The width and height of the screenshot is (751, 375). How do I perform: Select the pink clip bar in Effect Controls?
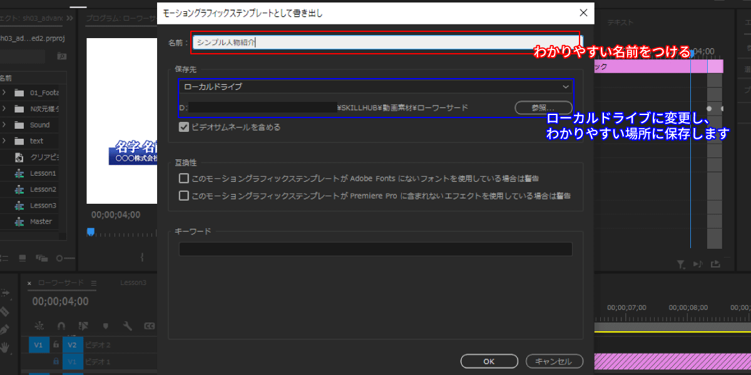click(658, 66)
